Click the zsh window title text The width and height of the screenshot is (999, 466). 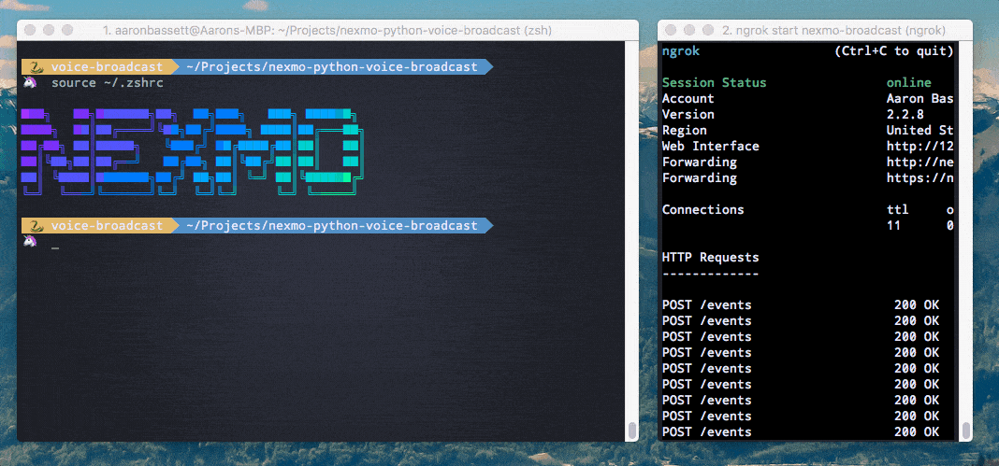pos(326,30)
